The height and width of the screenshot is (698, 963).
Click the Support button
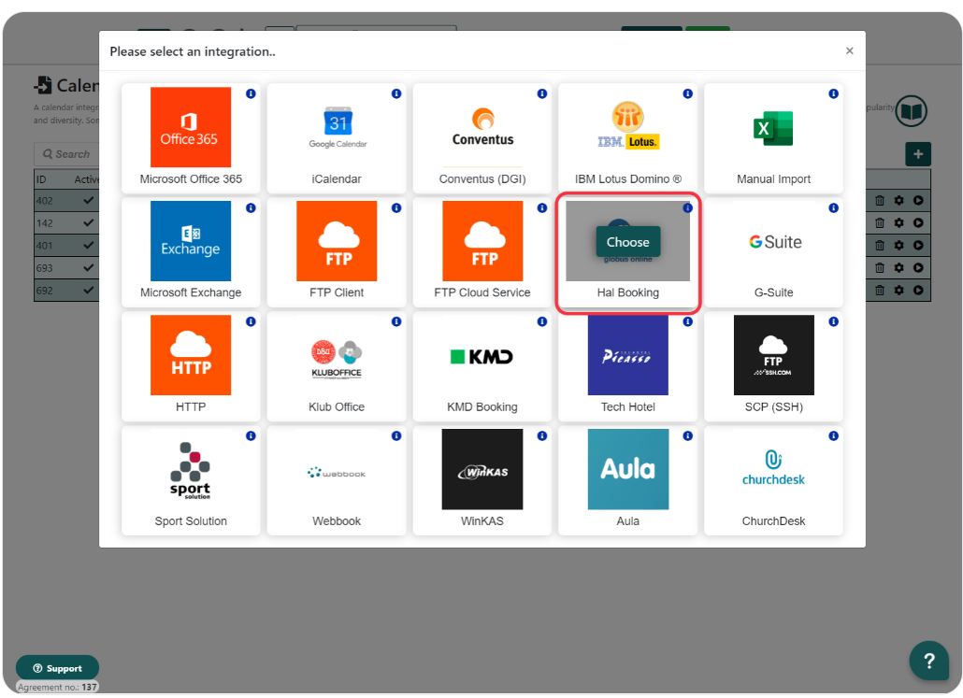click(57, 668)
